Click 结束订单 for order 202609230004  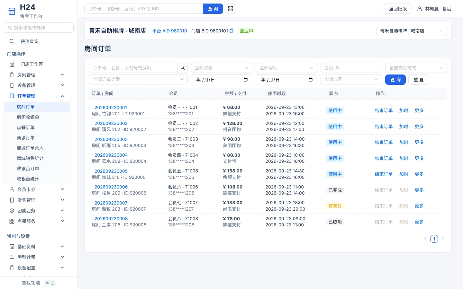(384, 158)
